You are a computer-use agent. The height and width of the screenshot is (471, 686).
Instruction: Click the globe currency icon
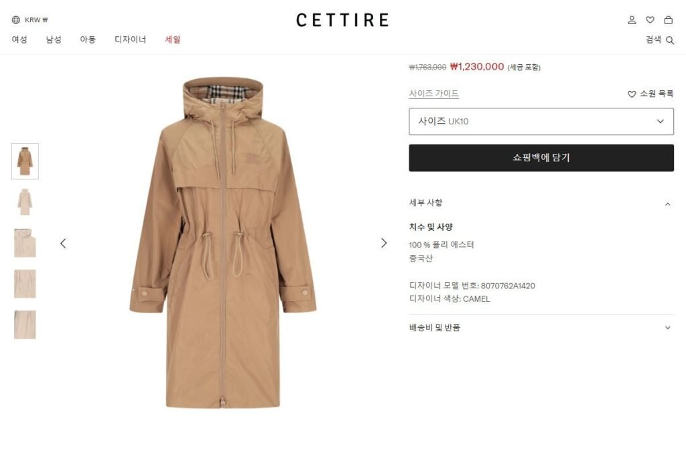tap(16, 19)
